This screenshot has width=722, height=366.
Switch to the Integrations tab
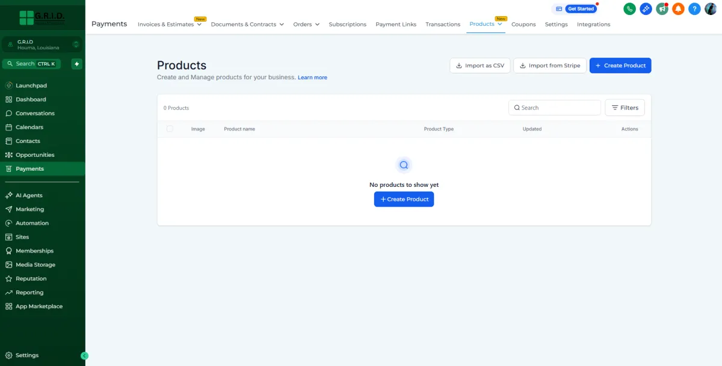click(593, 24)
